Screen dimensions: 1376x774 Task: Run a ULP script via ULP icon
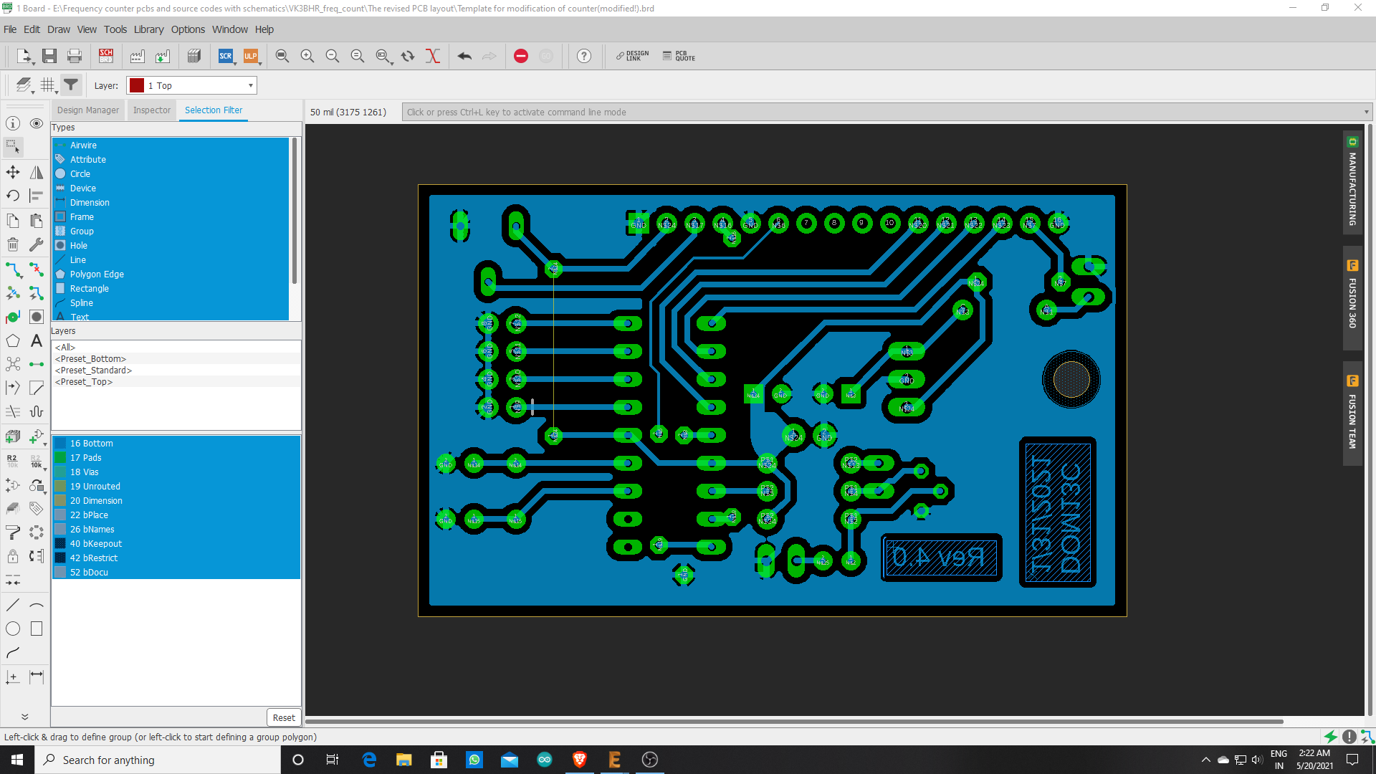pyautogui.click(x=251, y=55)
